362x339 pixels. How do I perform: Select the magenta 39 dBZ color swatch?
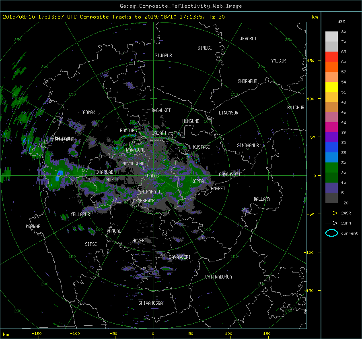[x=331, y=127]
